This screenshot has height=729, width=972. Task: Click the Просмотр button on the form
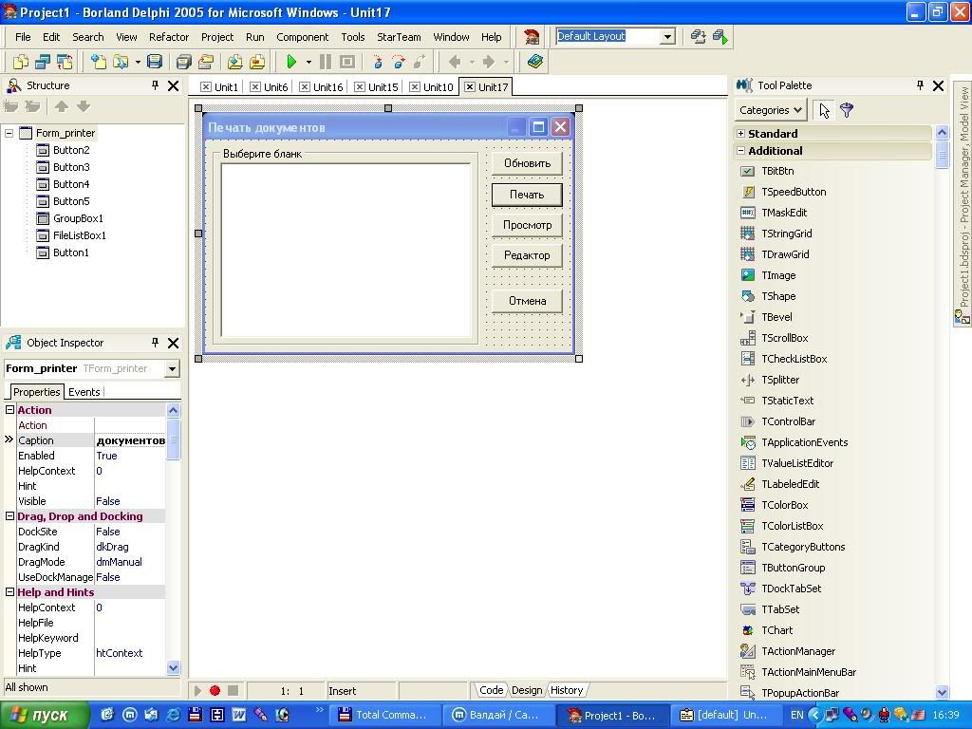527,225
